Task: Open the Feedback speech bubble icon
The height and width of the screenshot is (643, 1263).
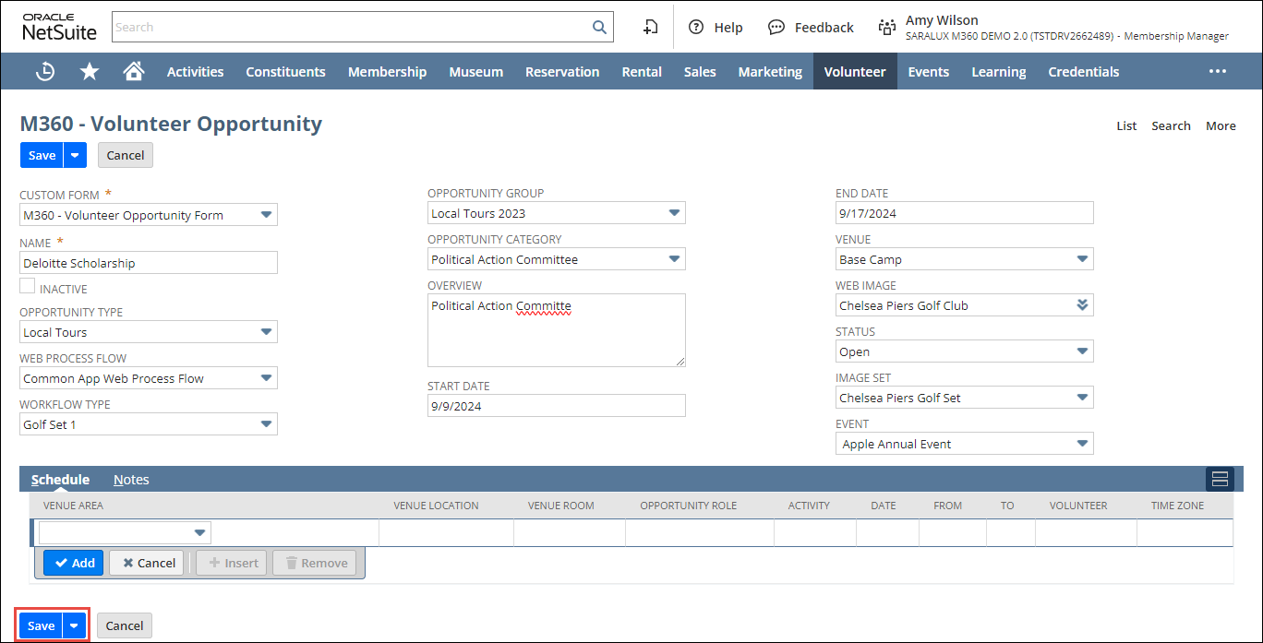Action: [776, 27]
